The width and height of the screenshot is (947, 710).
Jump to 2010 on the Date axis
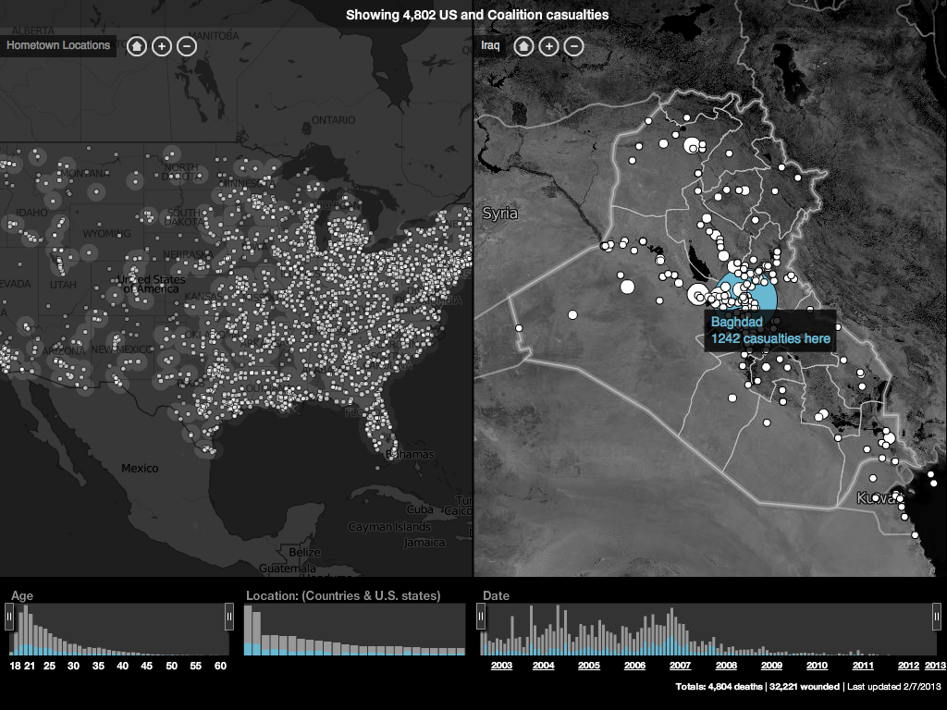[x=817, y=666]
